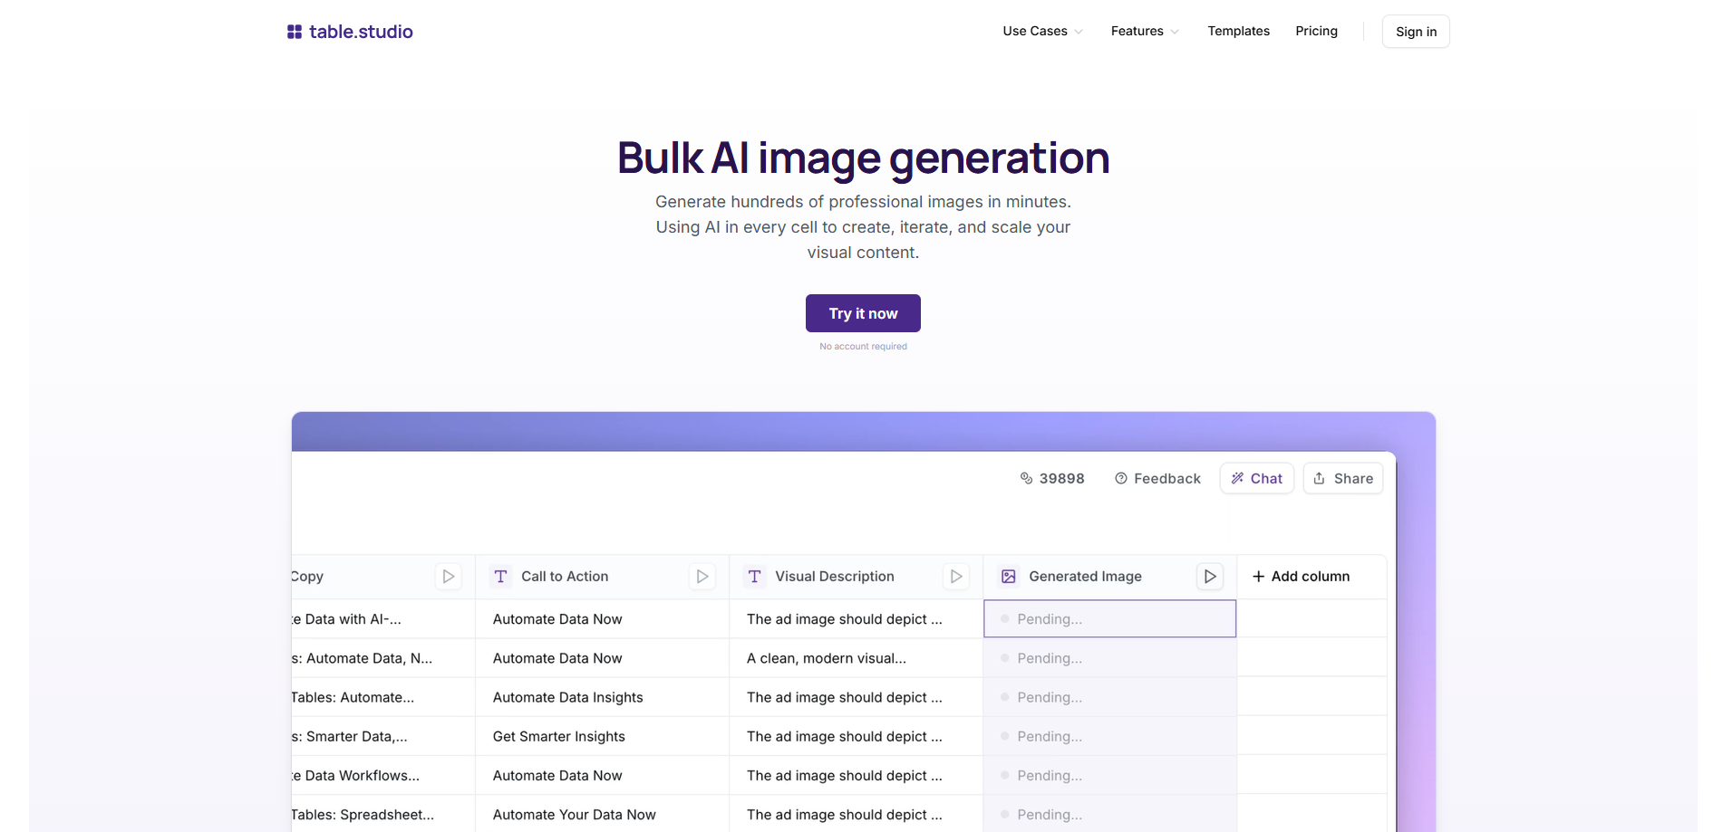Screen dimensions: 1723x832
Task: Click the upload arrow icon in Share button
Action: [1319, 478]
